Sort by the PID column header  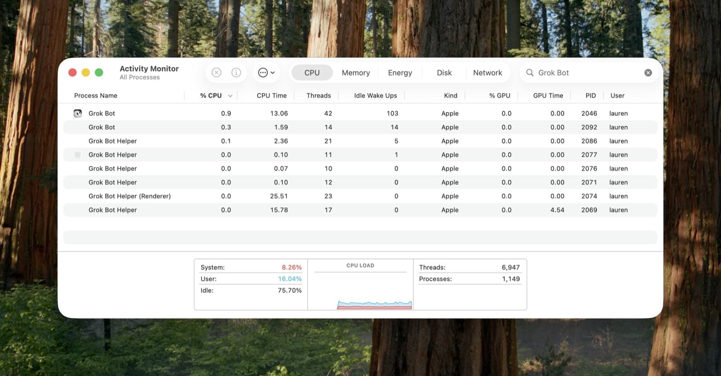[590, 96]
